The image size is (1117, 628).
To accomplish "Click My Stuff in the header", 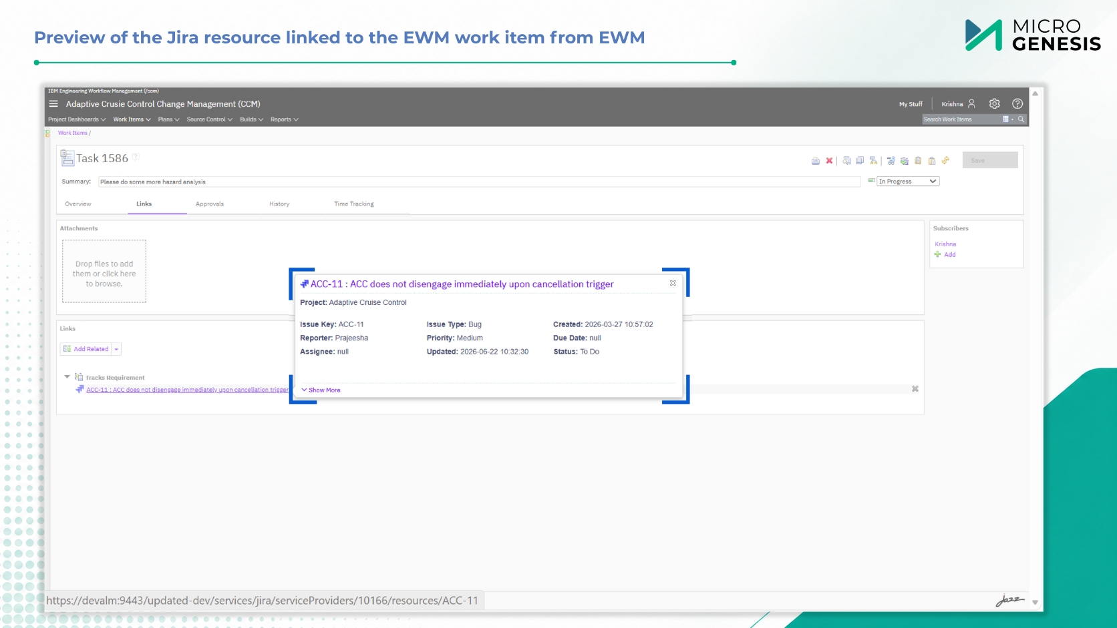I will pos(911,104).
